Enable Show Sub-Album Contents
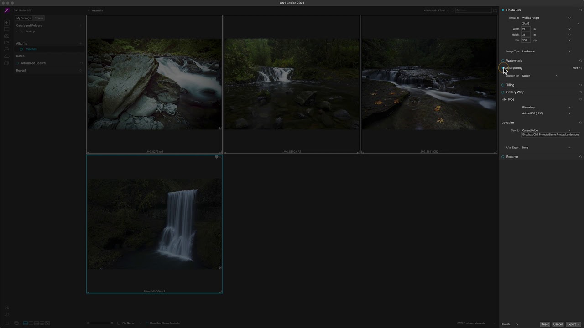Viewport: 584px width, 328px height. pyautogui.click(x=147, y=323)
